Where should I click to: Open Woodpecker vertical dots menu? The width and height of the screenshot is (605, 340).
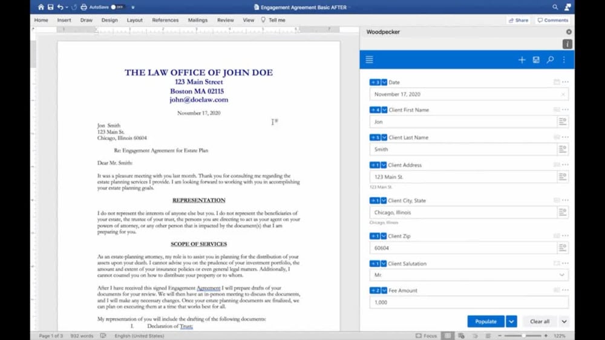tap(564, 60)
